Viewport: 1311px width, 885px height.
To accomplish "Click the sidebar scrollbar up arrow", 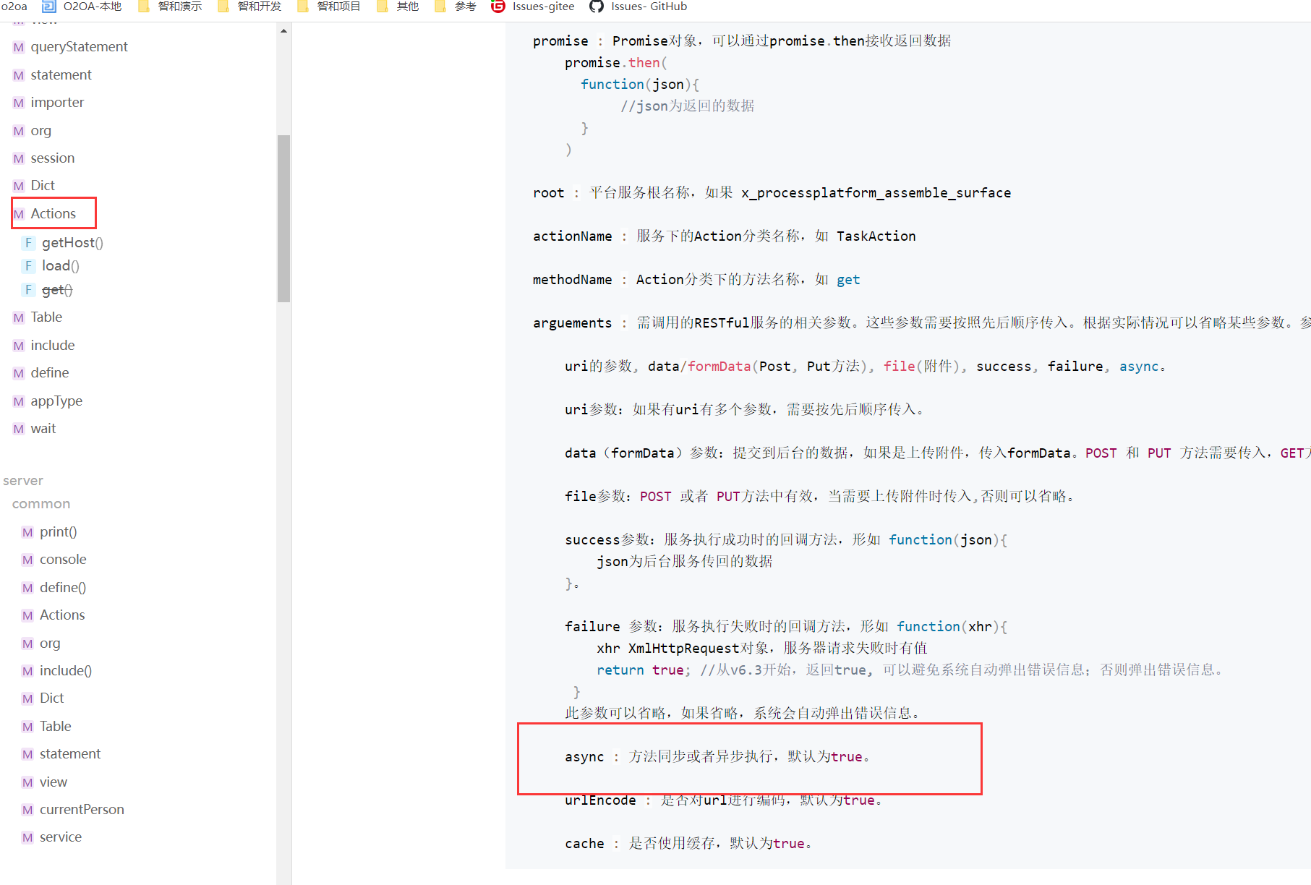I will [x=283, y=30].
